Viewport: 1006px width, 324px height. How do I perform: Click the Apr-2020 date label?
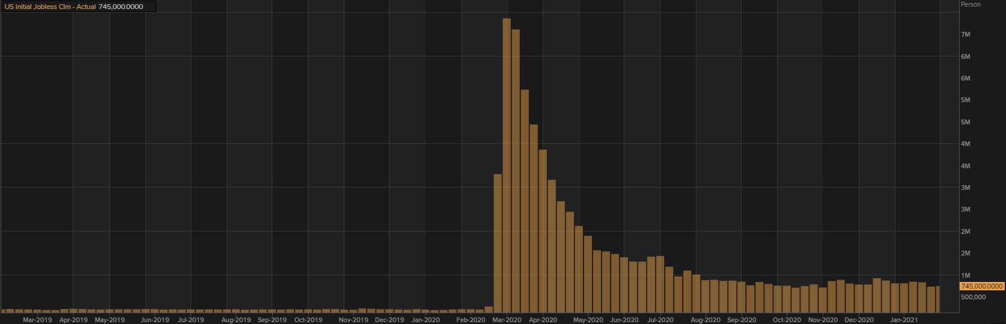[543, 320]
